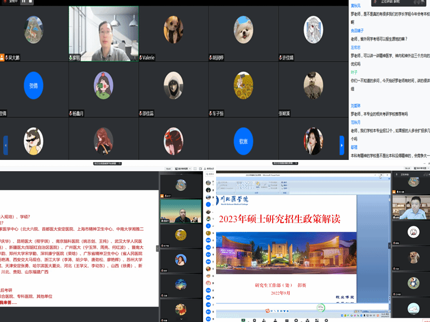Click the active speaker video in top grid
The image size is (430, 322).
pos(103,33)
